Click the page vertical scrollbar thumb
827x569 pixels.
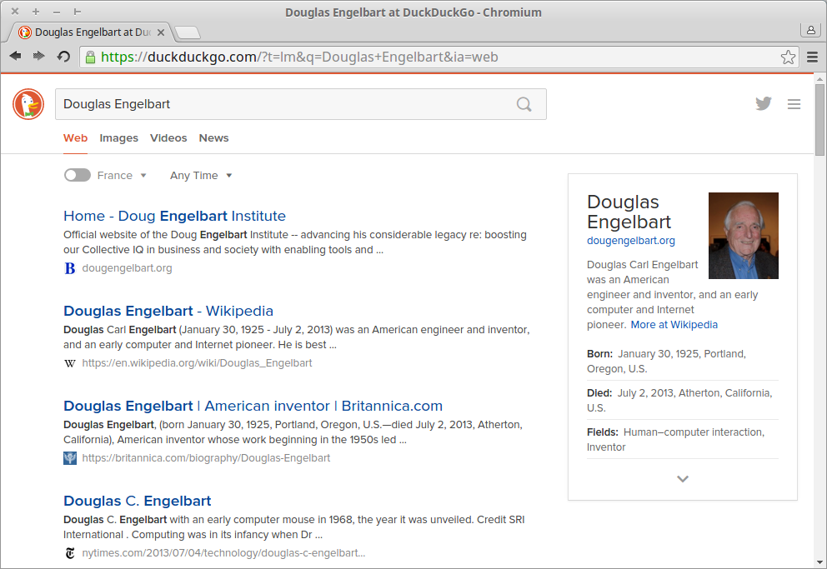coord(819,120)
